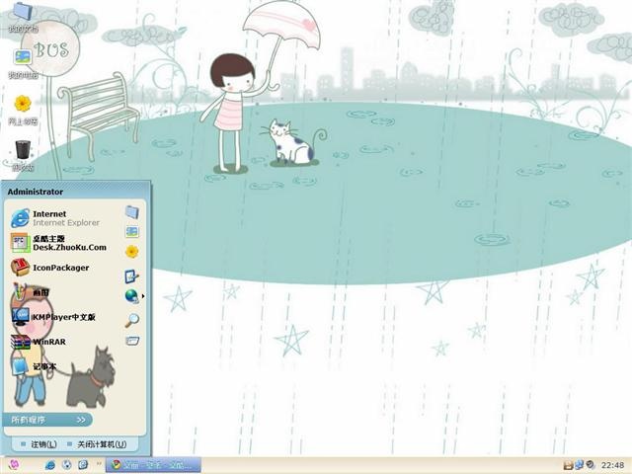Screen dimensions: 632x474
Task: Open the paint program entry 画图
Action: pos(31,292)
